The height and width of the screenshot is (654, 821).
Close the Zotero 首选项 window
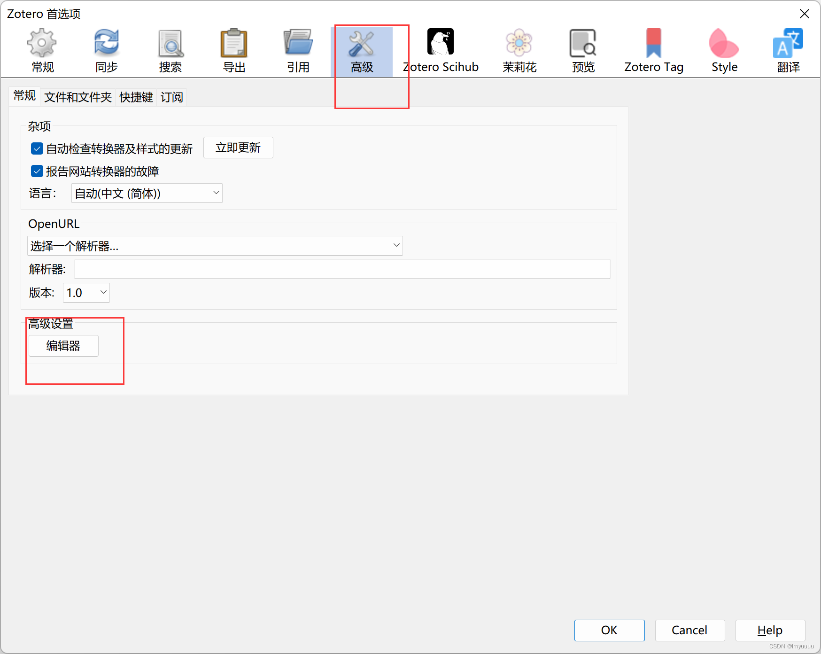pos(804,14)
